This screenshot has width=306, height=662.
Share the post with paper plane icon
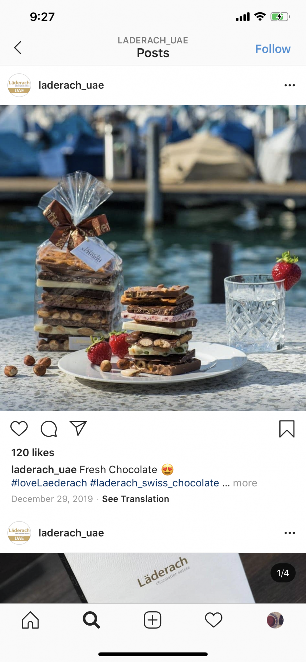78,428
